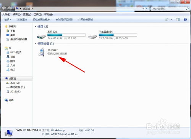Click the computer icon in the details pane

click(x=9, y=133)
